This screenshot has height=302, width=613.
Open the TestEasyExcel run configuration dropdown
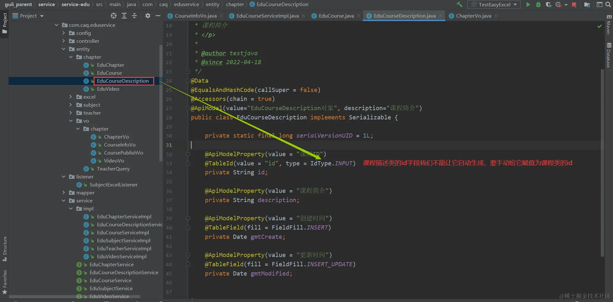click(x=494, y=4)
